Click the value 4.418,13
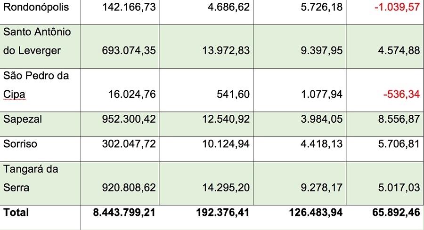 [x=321, y=144]
